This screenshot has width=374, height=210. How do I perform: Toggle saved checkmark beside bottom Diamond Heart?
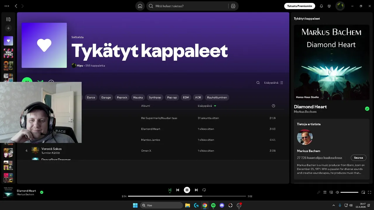click(42, 192)
